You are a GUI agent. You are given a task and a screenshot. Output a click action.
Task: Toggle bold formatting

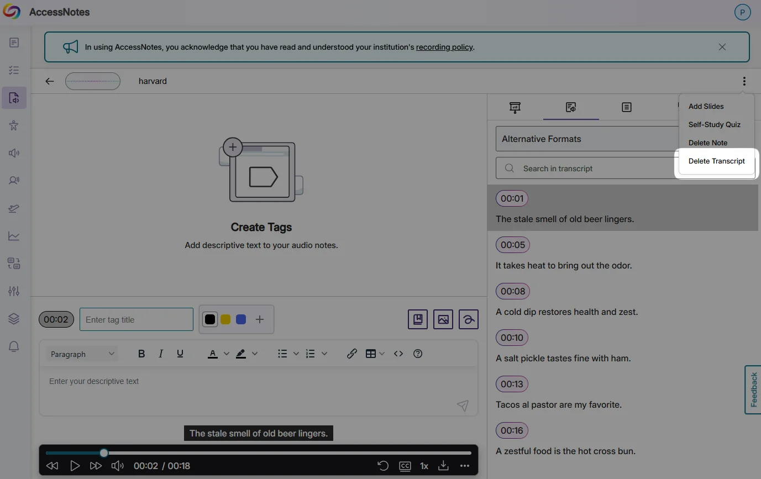tap(141, 354)
